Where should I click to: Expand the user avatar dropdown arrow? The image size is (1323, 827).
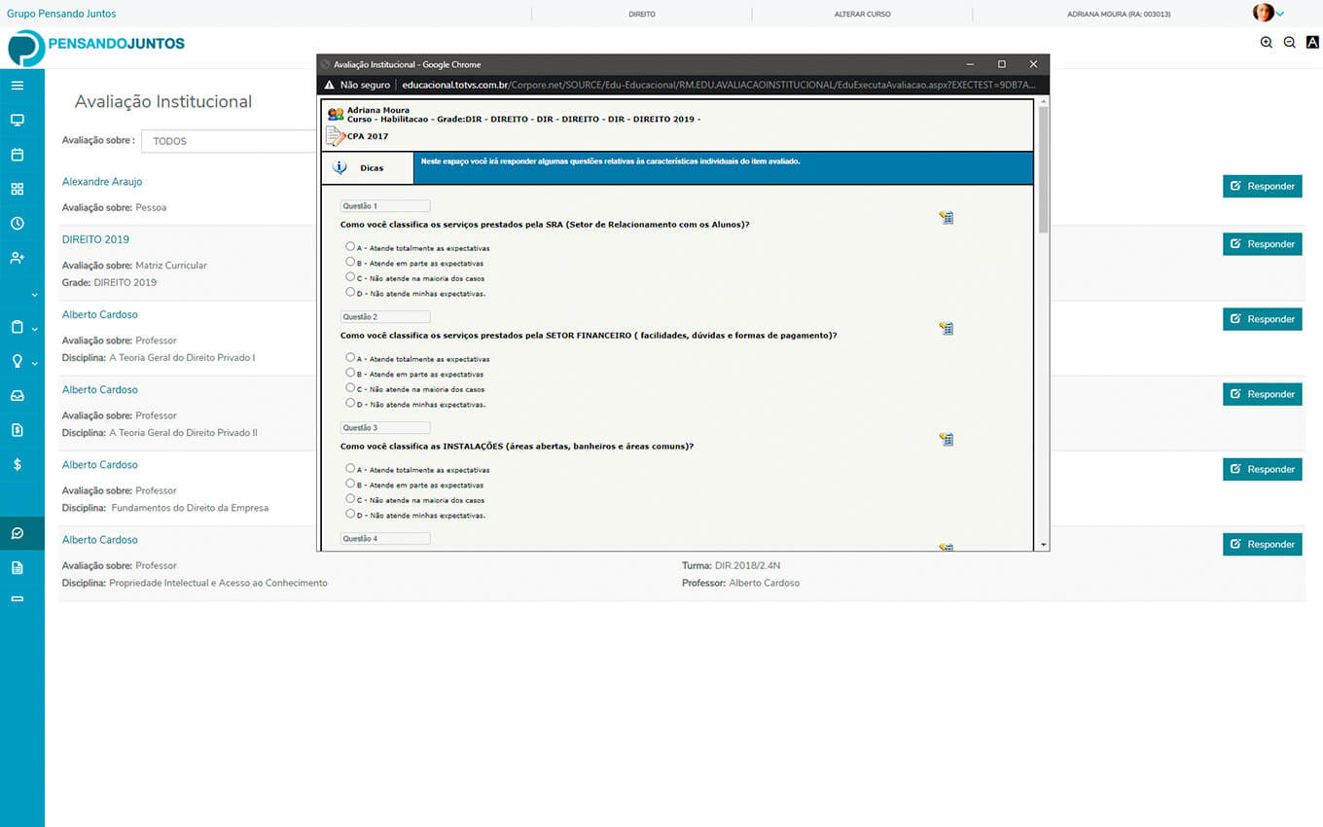pyautogui.click(x=1280, y=14)
